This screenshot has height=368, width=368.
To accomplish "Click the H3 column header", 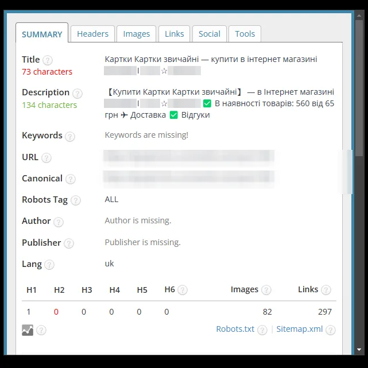I will (87, 290).
